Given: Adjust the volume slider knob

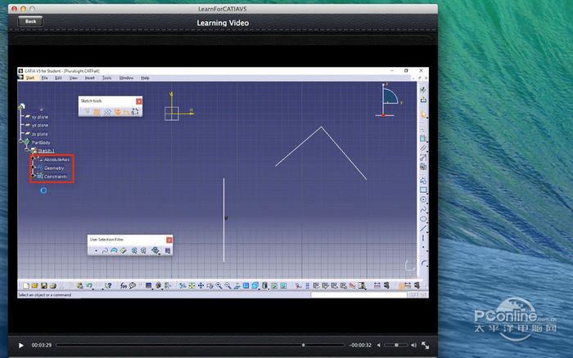Looking at the screenshot, I should click(396, 345).
